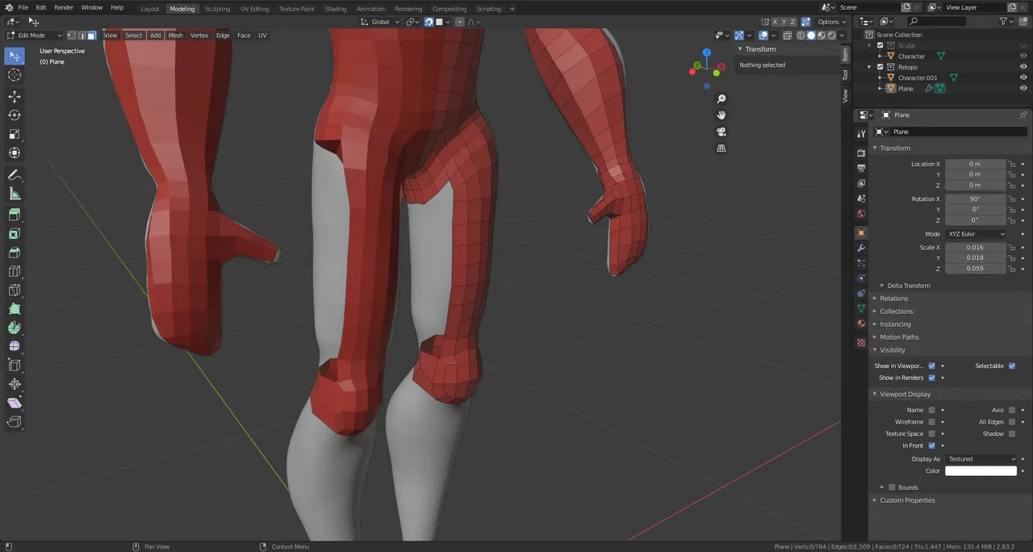Open World properties tab
1033x552 pixels.
(x=861, y=214)
